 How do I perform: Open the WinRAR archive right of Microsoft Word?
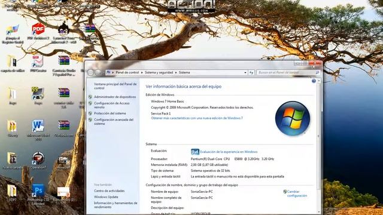(64, 128)
